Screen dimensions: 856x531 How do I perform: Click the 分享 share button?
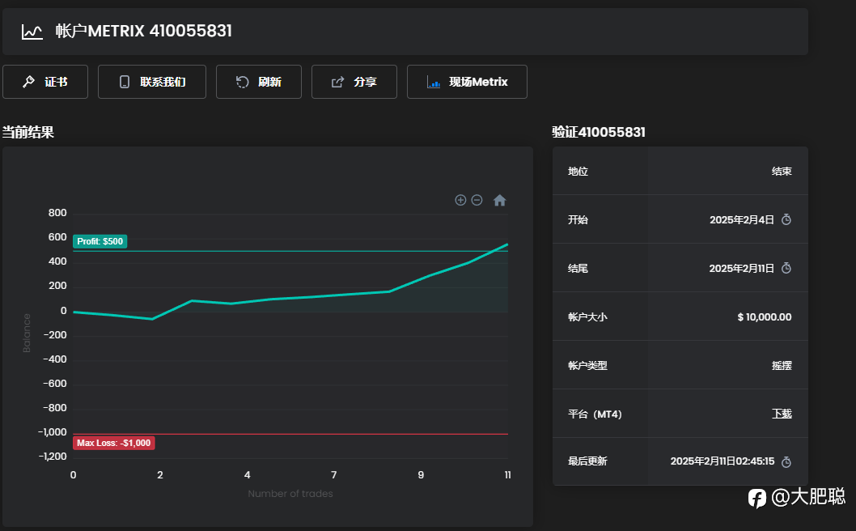pyautogui.click(x=354, y=82)
